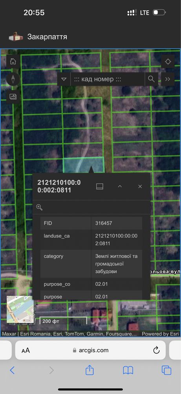Collapse the popup with the up chevron
Image resolution: width=181 pixels, height=394 pixels.
coord(120,187)
